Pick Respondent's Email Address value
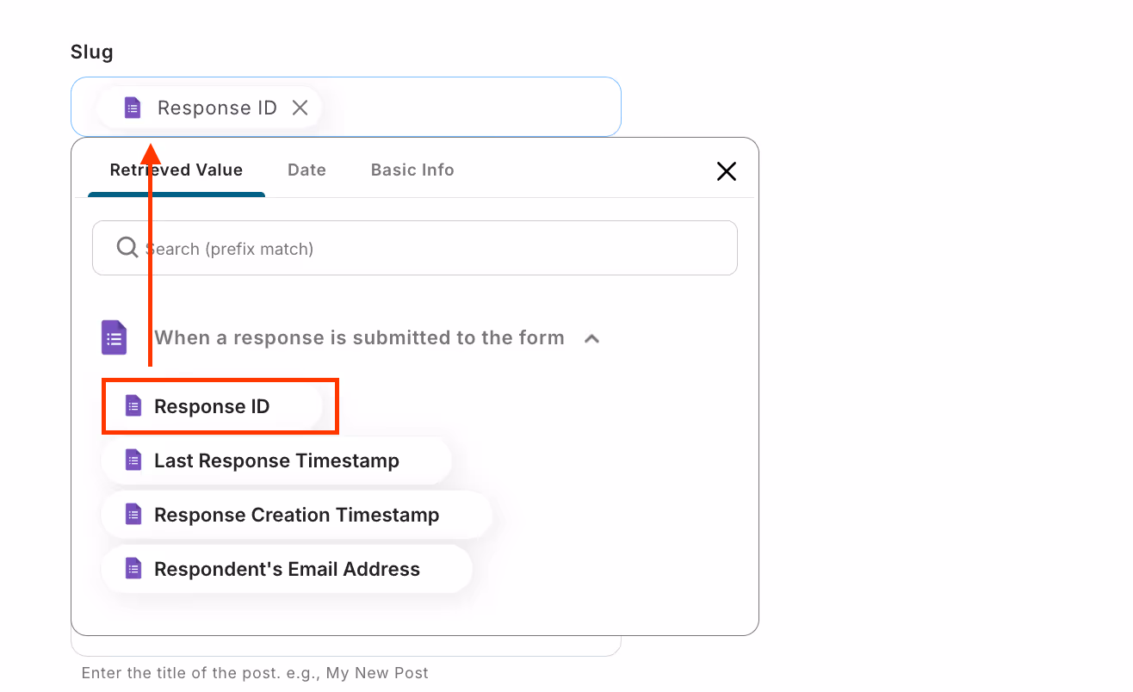1133x692 pixels. (287, 569)
